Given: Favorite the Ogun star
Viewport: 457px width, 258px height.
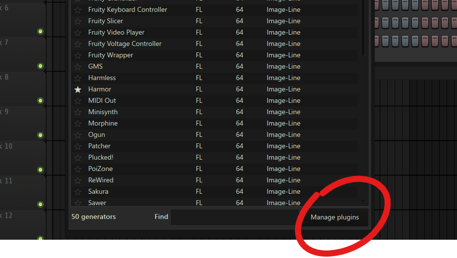Looking at the screenshot, I should (77, 135).
